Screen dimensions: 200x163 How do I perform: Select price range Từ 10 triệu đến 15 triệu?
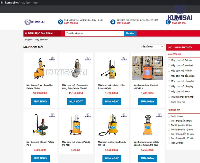pyautogui.click(x=169, y=134)
